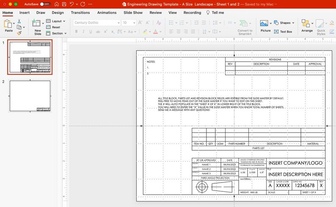
Task: Click the Text Direction icon
Action: (x=204, y=32)
